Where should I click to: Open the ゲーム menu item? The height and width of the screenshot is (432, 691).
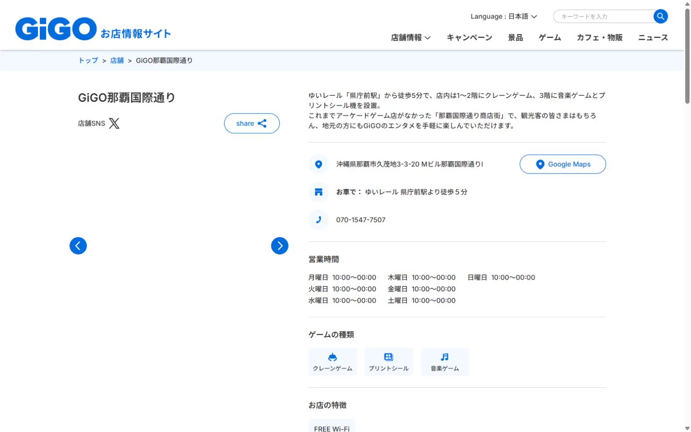pos(550,37)
